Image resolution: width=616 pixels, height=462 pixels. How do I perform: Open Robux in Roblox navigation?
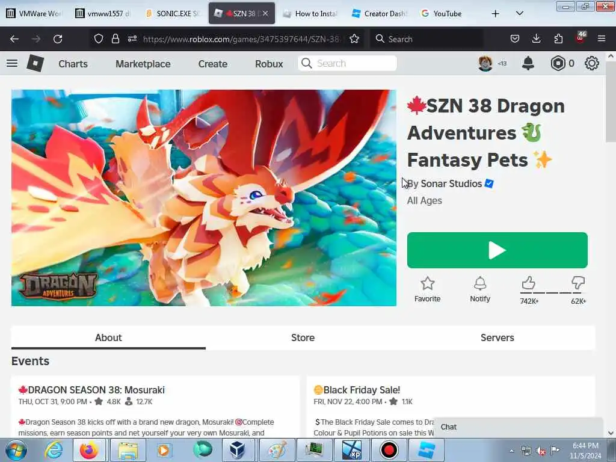pyautogui.click(x=269, y=64)
